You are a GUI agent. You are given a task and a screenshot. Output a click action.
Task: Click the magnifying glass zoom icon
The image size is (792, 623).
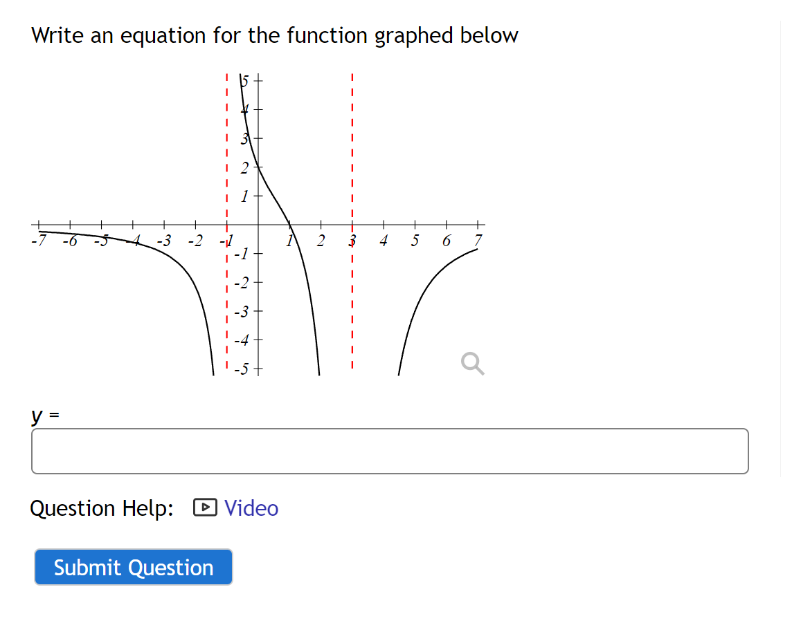point(471,363)
